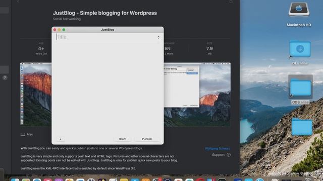323x181 pixels.
Task: Click the "7.9" MB size value
Action: tap(209, 49)
